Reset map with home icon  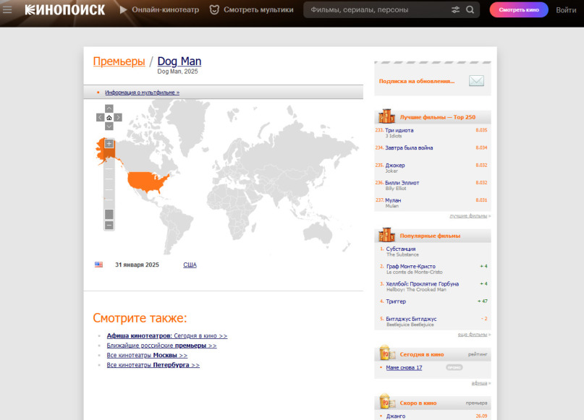point(109,118)
